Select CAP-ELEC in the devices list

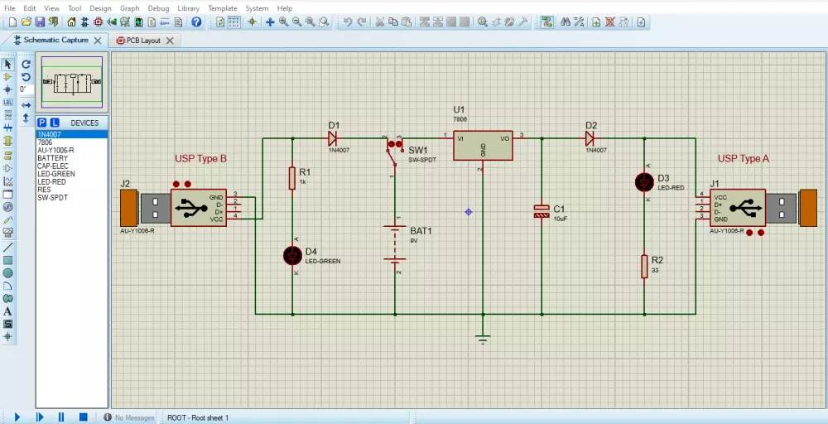[54, 166]
